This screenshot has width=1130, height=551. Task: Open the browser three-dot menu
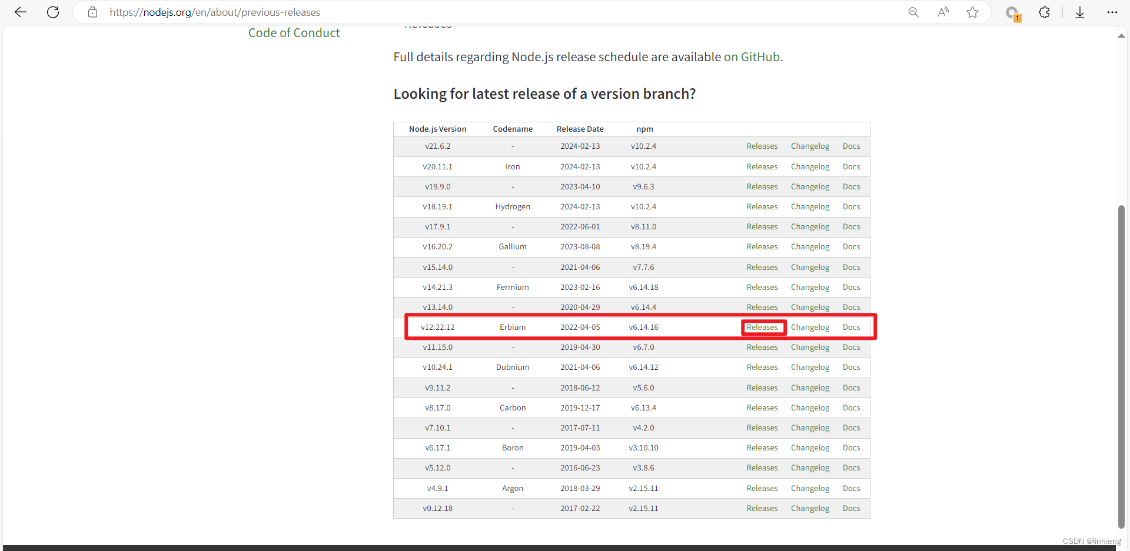point(1112,12)
